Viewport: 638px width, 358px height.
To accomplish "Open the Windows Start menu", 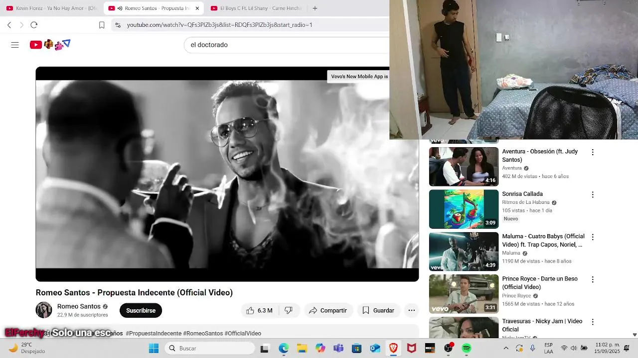I will pos(154,348).
